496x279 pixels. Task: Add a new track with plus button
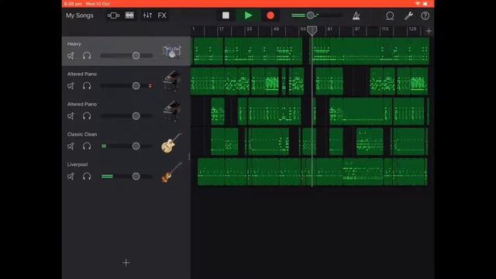point(126,263)
